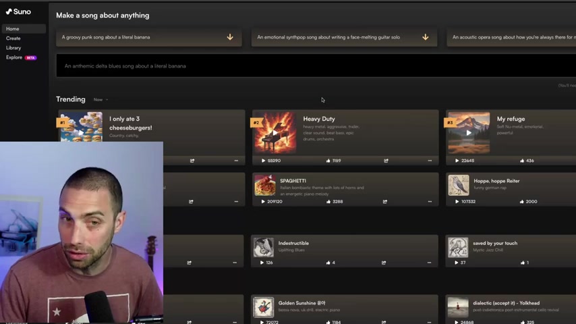Open more options for Heavy Duty
Screen dimensions: 576x324
pyautogui.click(x=430, y=161)
